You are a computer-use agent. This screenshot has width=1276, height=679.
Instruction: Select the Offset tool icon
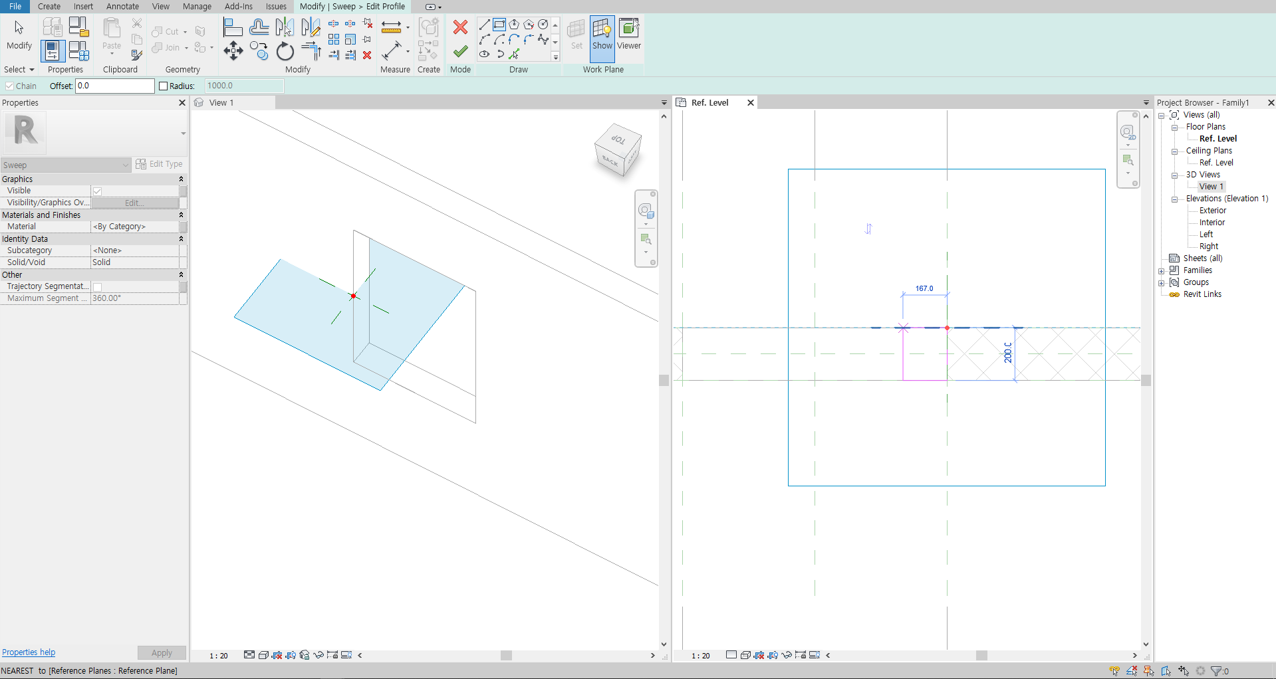[x=259, y=27]
